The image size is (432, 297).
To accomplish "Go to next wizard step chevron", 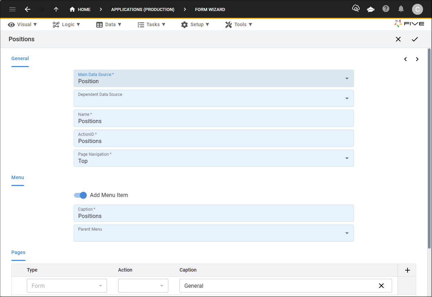I will click(x=417, y=59).
